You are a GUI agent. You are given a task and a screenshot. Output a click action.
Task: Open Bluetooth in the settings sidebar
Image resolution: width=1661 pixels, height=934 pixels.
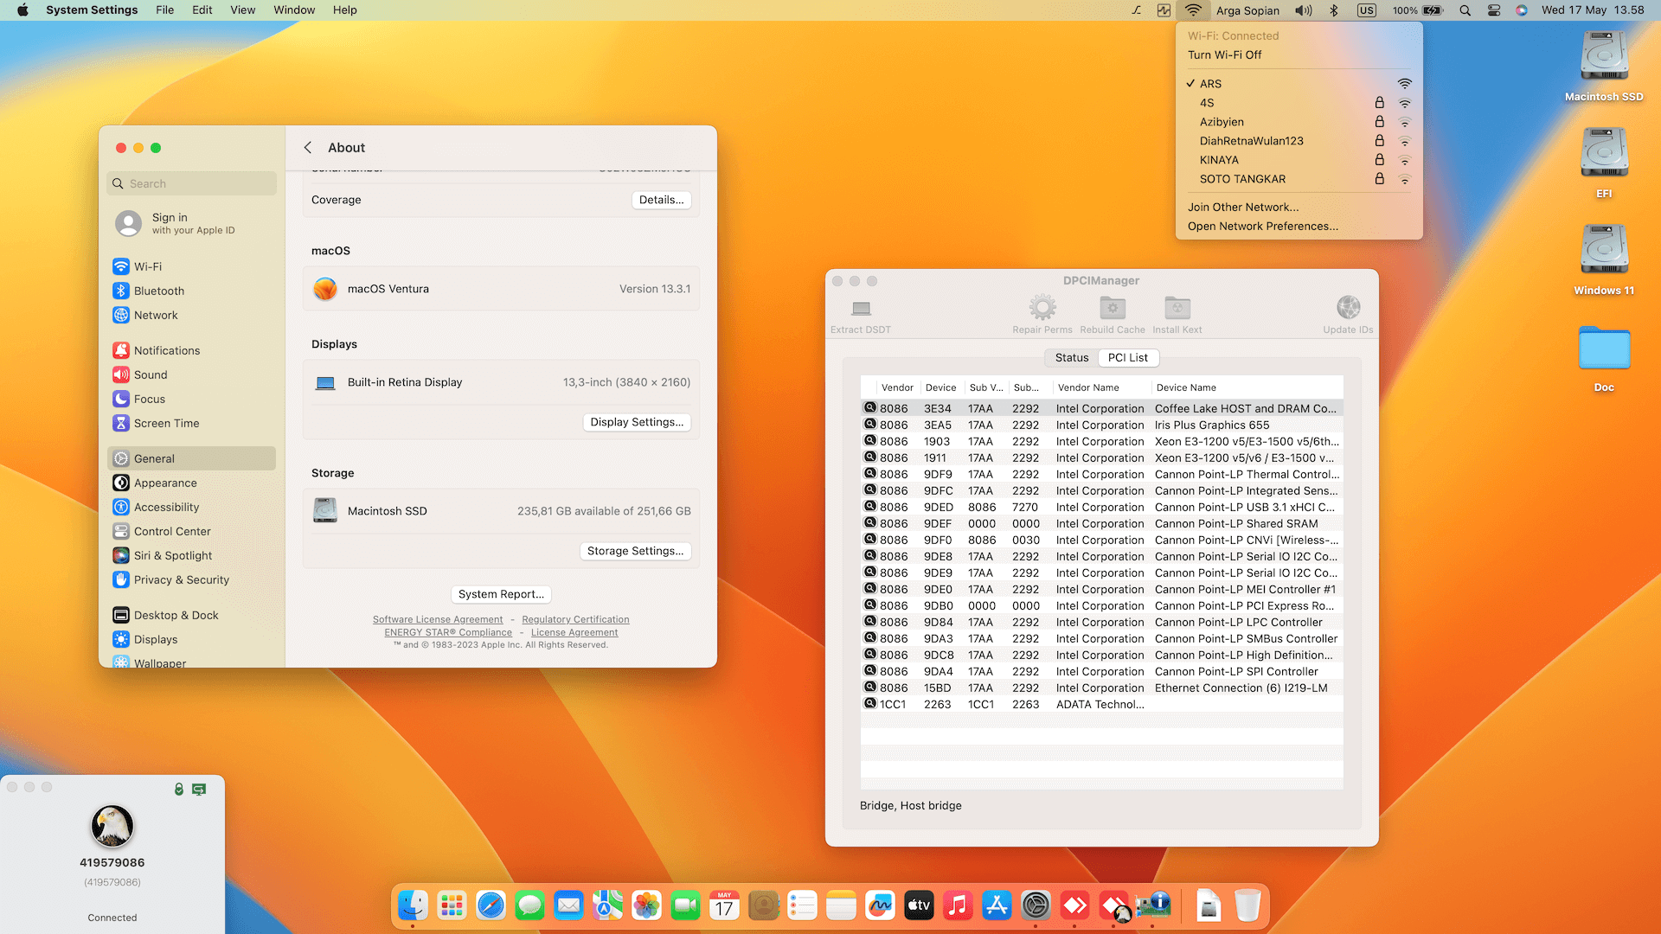[x=158, y=291]
